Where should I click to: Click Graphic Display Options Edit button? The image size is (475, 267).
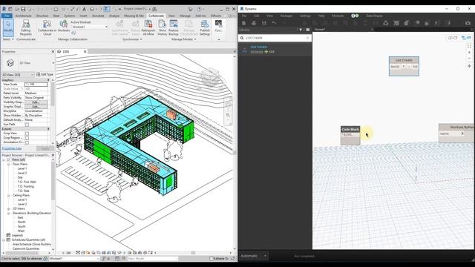[36, 107]
